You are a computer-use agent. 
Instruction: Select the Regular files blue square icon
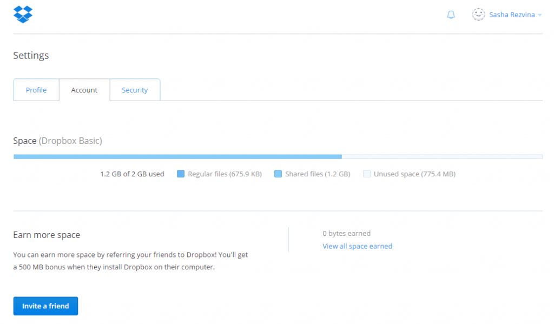coord(180,174)
